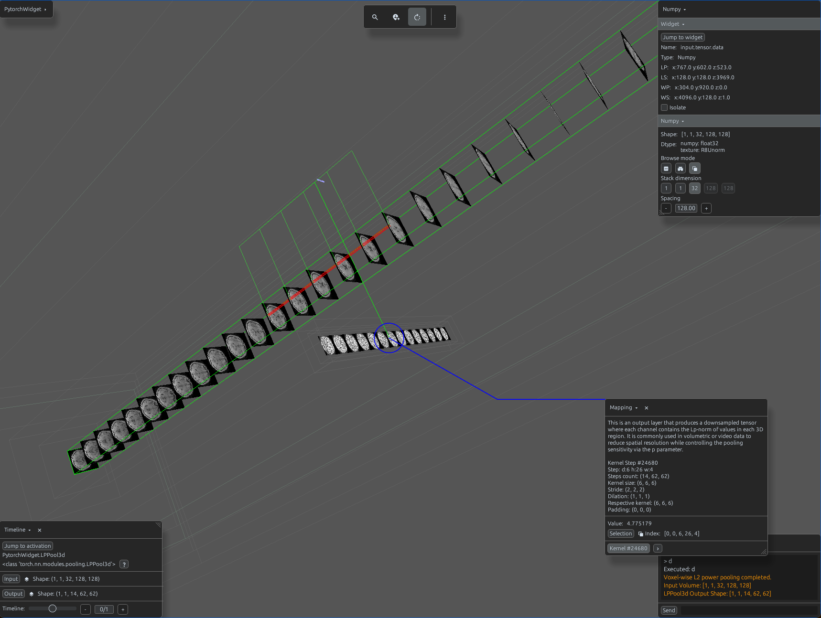Click the zoom-add icon in top toolbar
This screenshot has height=618, width=821.
(x=396, y=17)
